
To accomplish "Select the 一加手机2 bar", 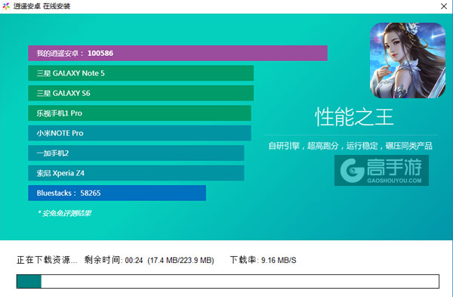I will [136, 153].
